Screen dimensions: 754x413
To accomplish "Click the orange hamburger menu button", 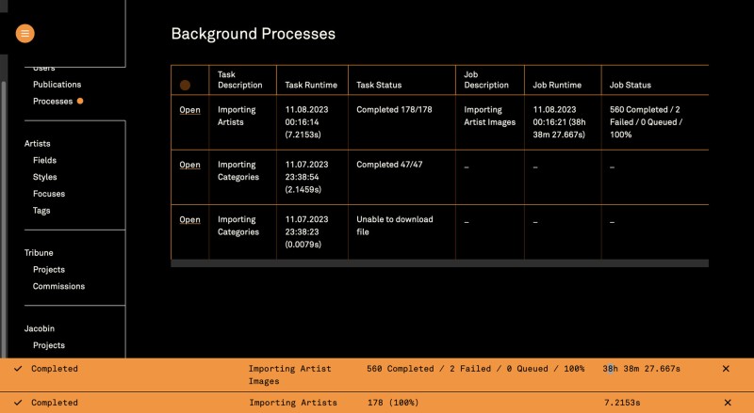I will (25, 33).
